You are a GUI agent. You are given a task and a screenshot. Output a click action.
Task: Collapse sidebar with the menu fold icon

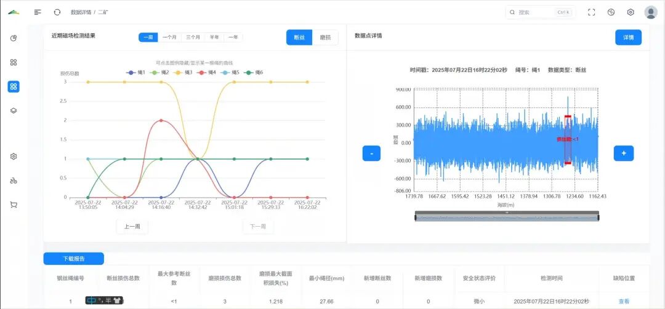point(38,12)
